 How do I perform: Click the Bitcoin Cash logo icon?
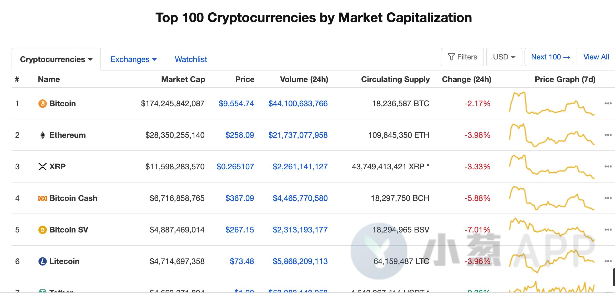point(42,198)
